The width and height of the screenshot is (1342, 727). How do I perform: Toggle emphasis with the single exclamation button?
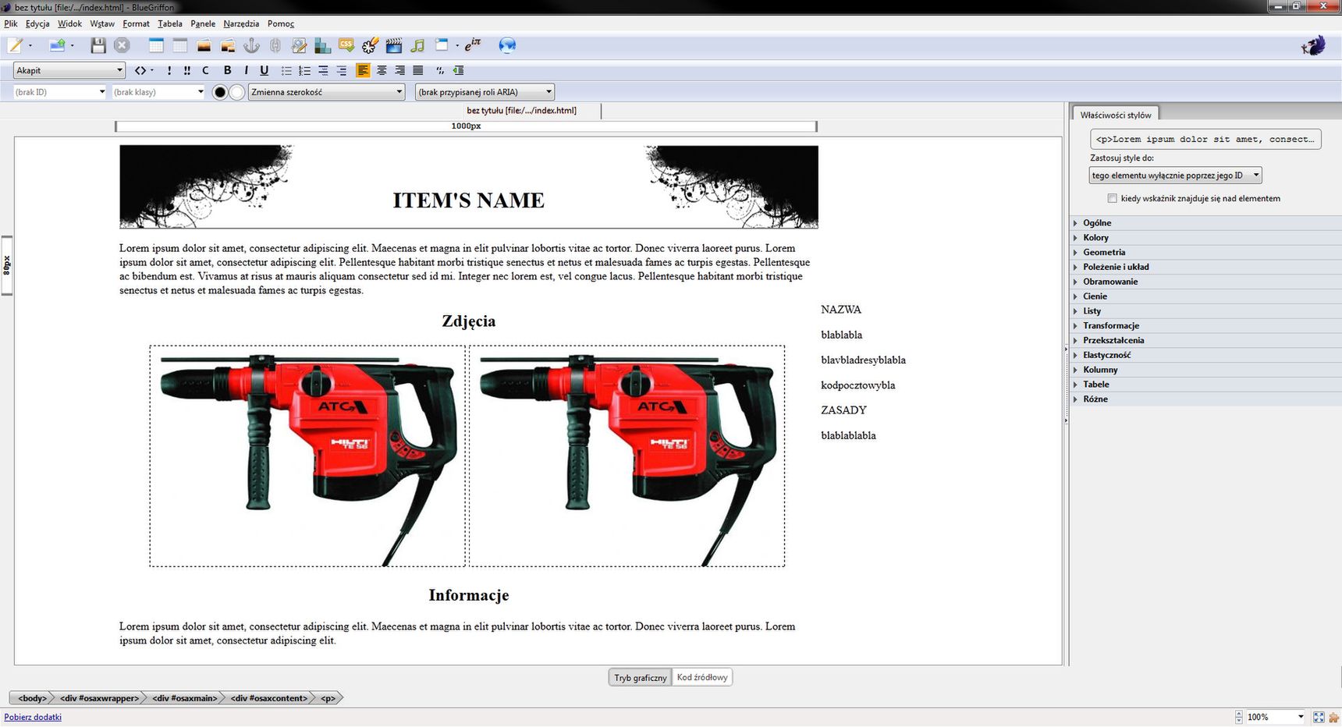(169, 70)
